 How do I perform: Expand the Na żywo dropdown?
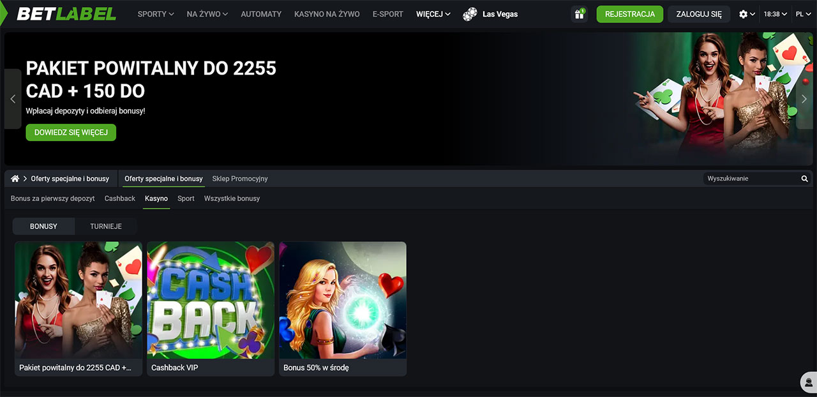[207, 14]
